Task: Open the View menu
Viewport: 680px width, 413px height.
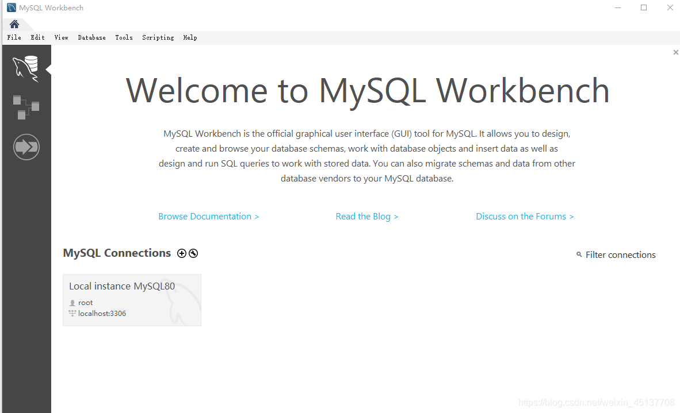Action: [x=61, y=38]
